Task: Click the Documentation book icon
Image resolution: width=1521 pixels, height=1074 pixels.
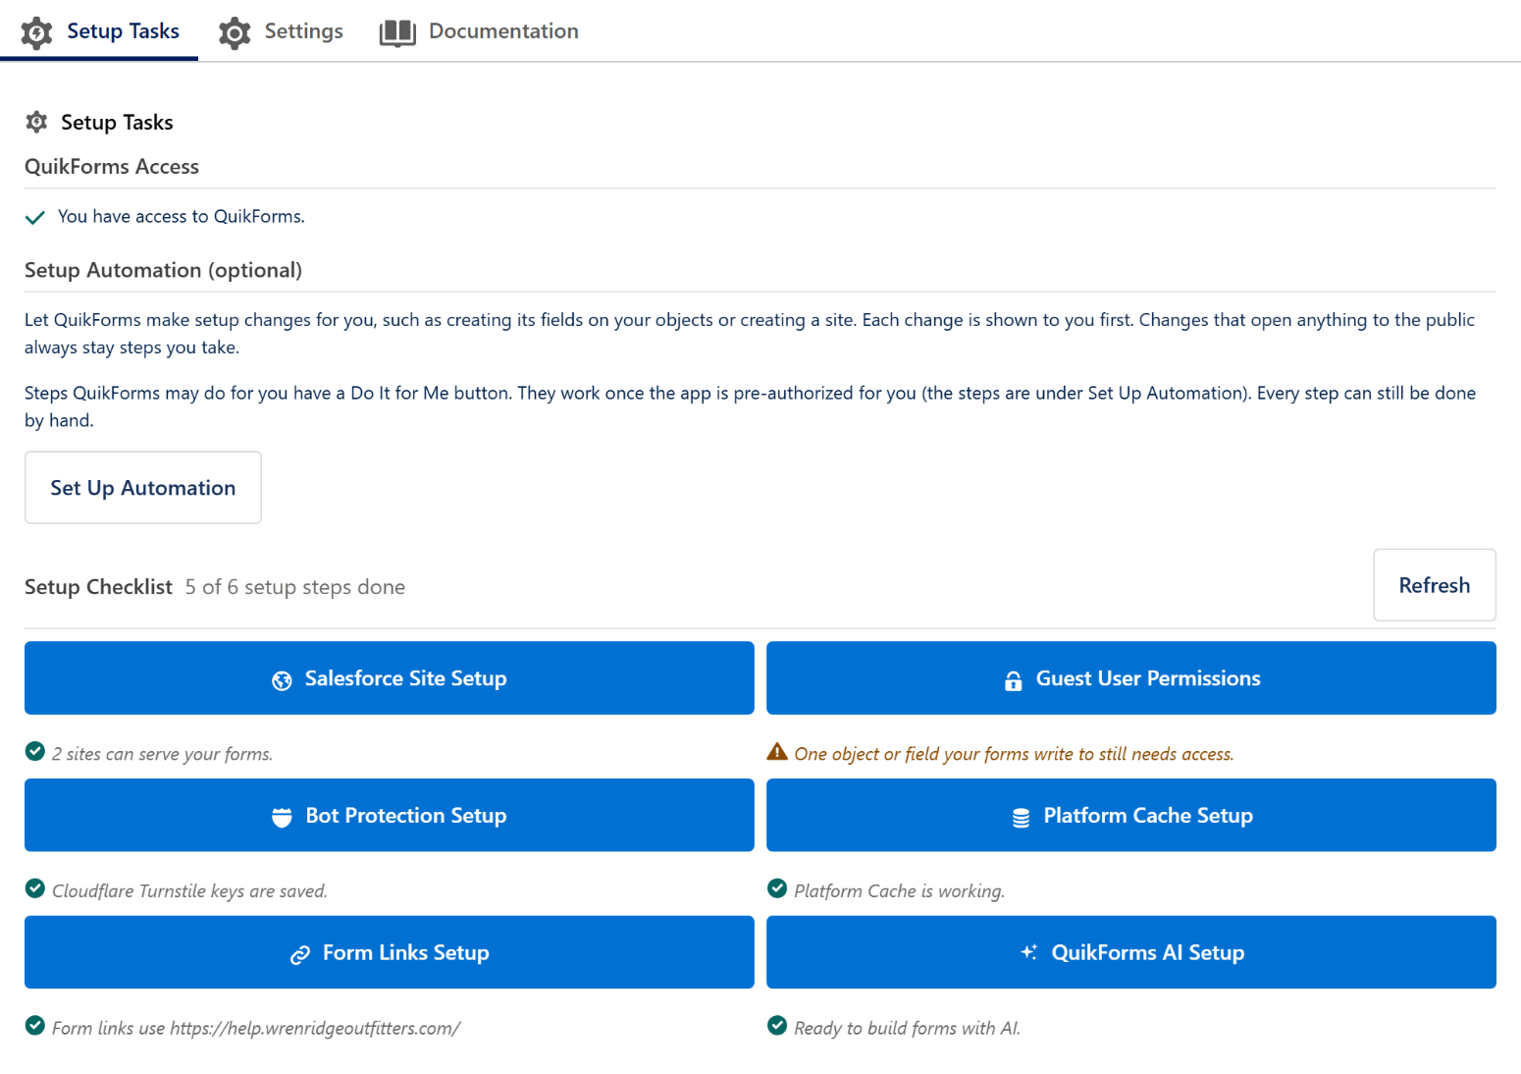Action: click(397, 32)
